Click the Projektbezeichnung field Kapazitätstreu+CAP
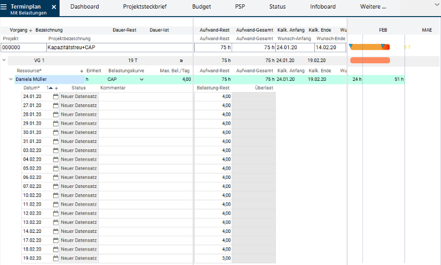441x265 pixels. pos(118,47)
